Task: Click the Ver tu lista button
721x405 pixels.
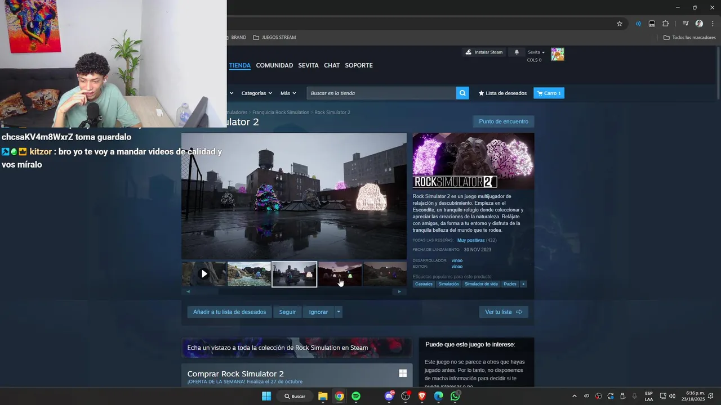Action: (x=504, y=312)
